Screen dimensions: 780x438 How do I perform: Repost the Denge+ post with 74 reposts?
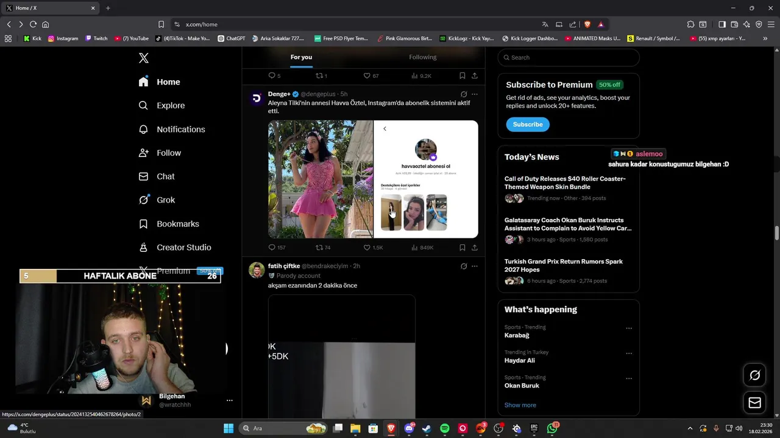tap(323, 248)
